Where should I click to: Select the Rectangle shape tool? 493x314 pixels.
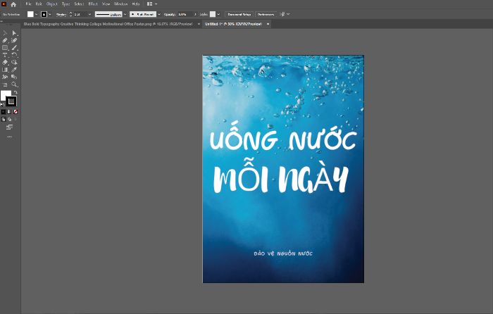5,48
